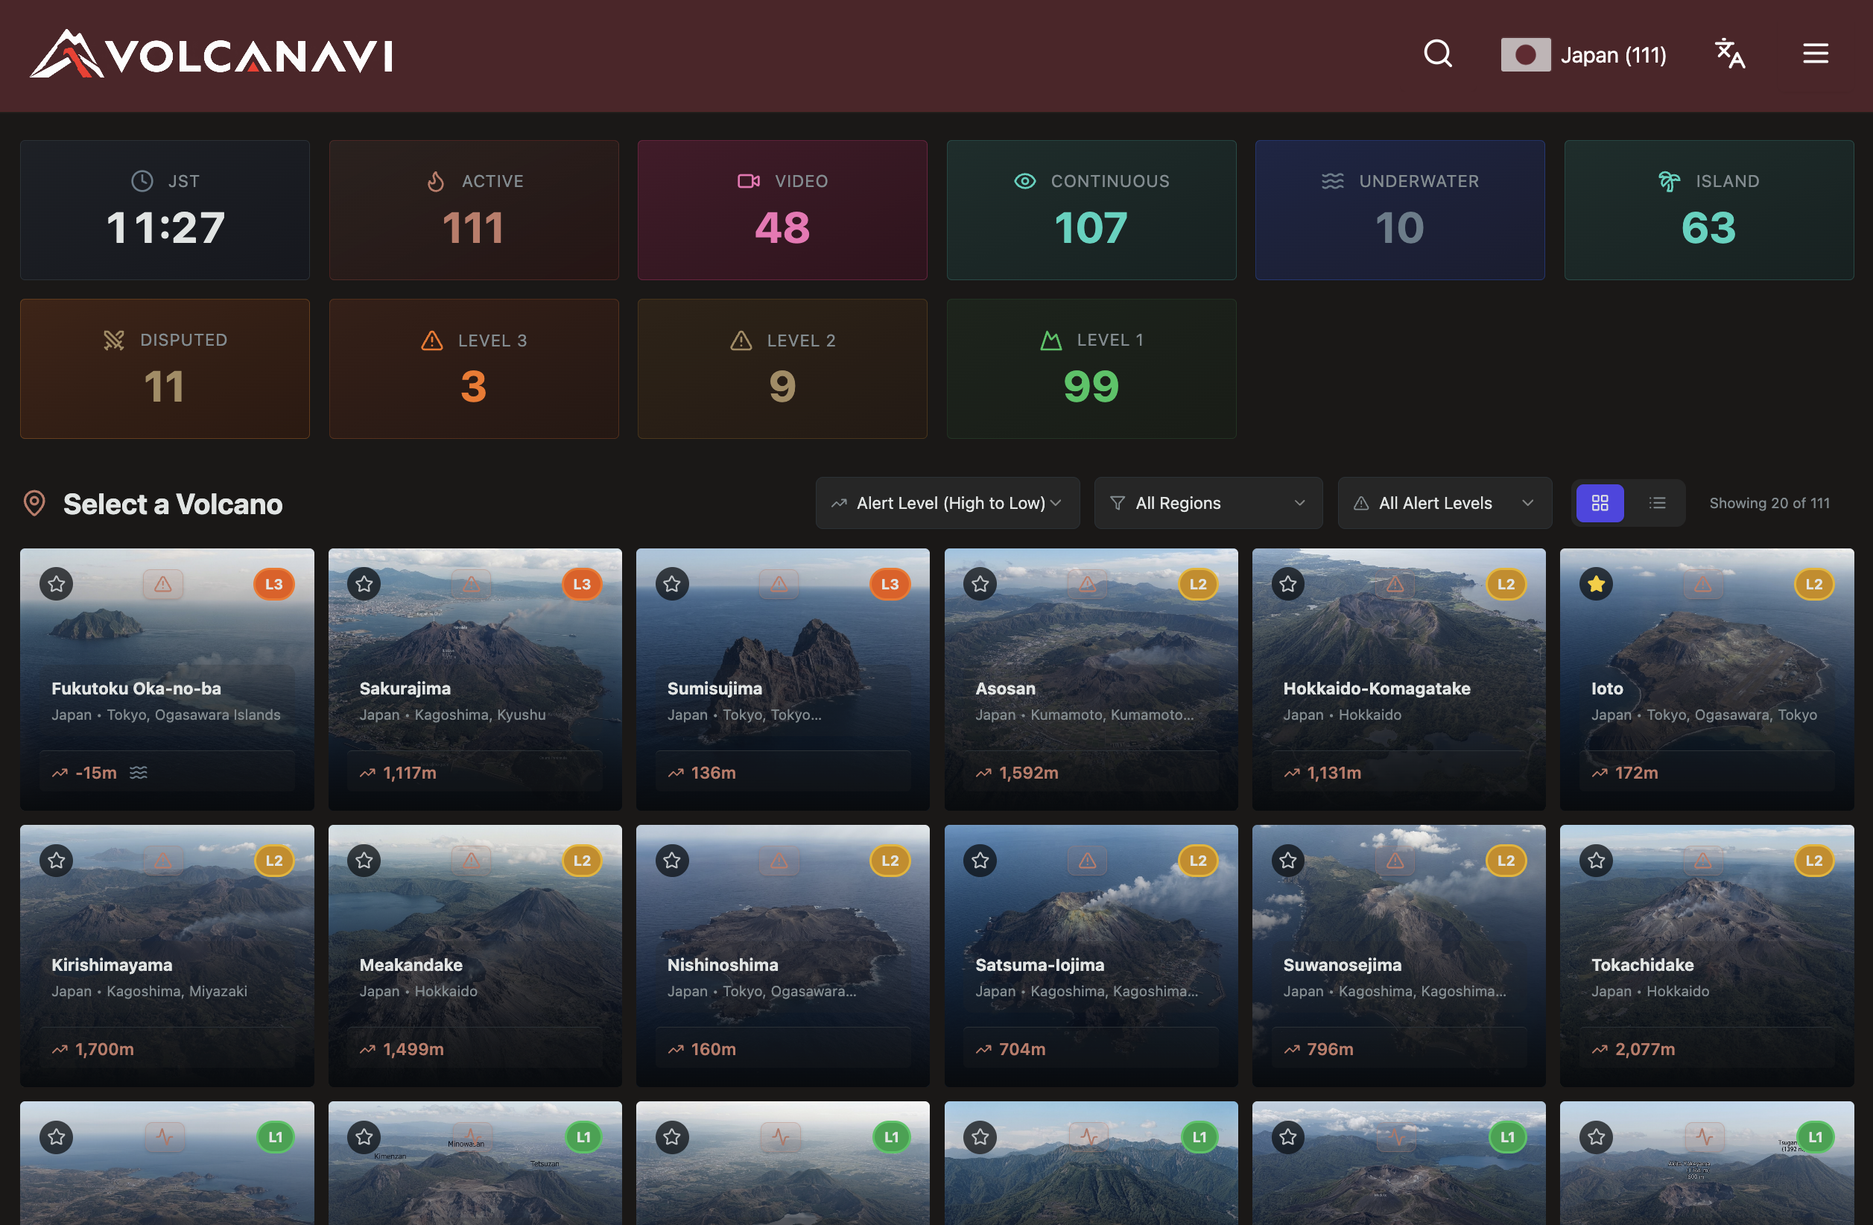Star the Sumisujima volcano card
Image resolution: width=1873 pixels, height=1225 pixels.
click(672, 584)
